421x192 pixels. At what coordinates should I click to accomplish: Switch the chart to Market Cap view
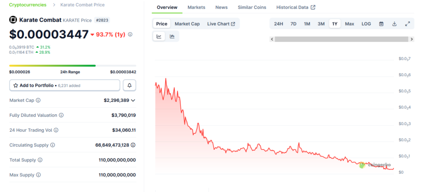187,24
